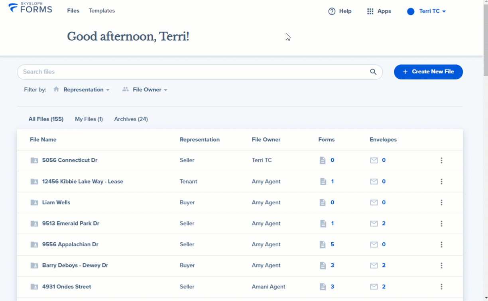Open the 12456 Kibbie Lake Way - Lease file
The height and width of the screenshot is (301, 488).
coord(83,182)
